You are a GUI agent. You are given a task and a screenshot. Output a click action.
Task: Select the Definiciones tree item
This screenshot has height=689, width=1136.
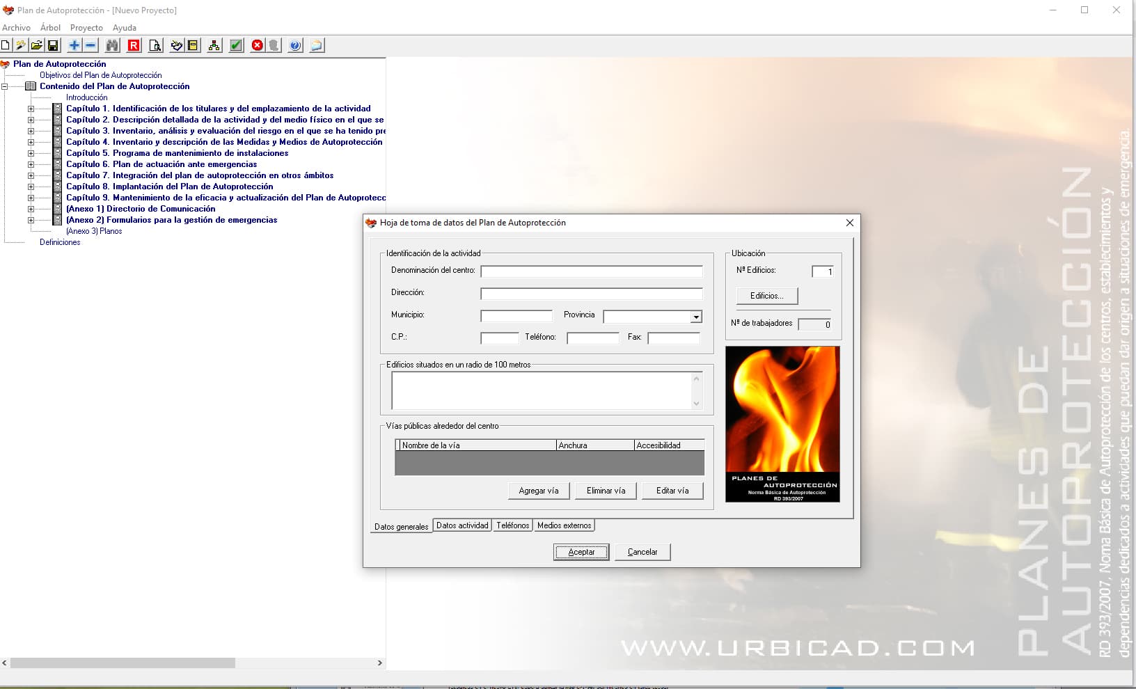tap(60, 242)
